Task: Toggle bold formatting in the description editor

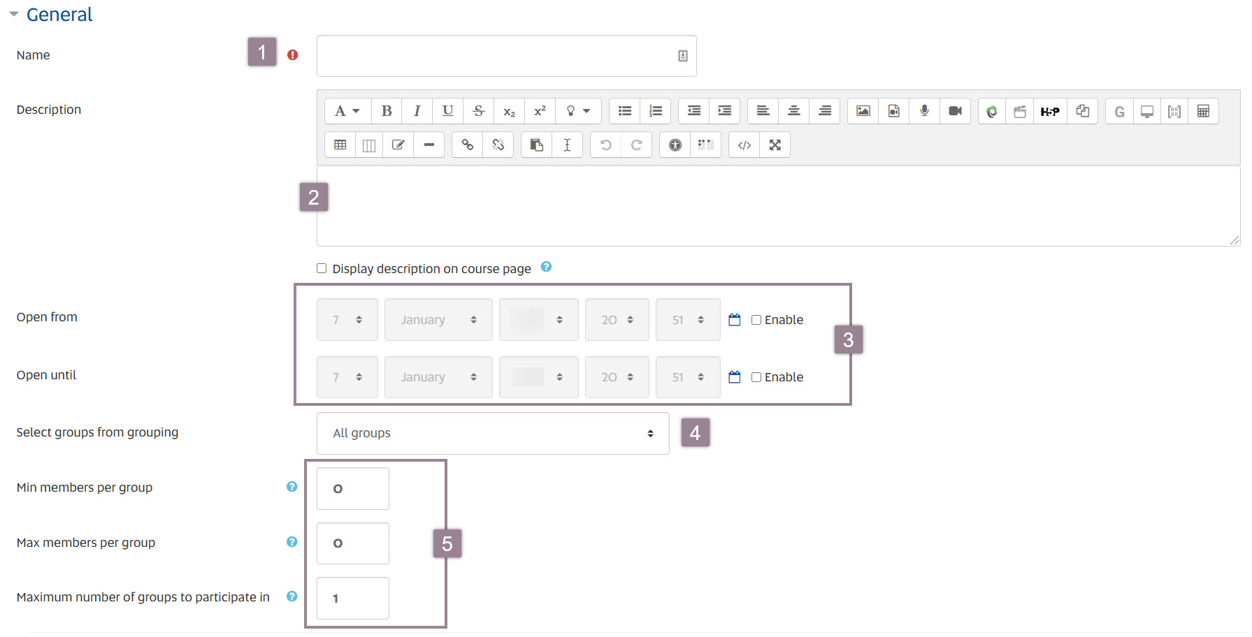Action: [x=387, y=110]
